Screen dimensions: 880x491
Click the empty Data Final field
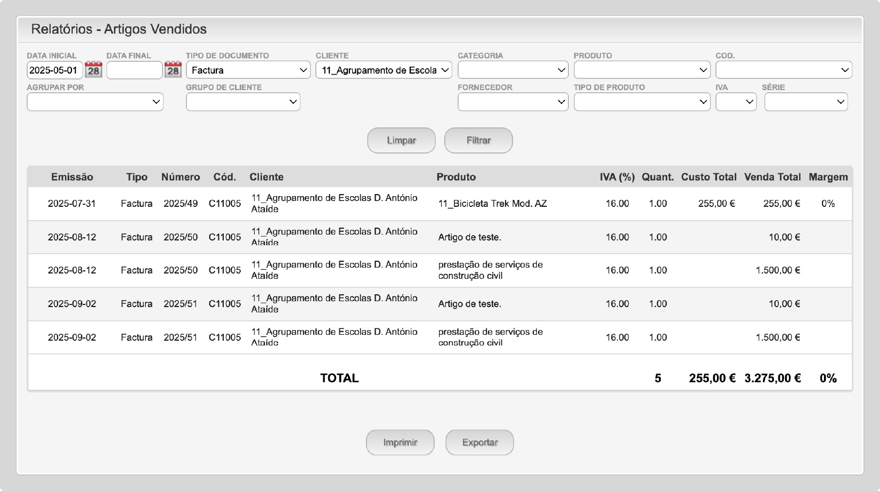[134, 70]
